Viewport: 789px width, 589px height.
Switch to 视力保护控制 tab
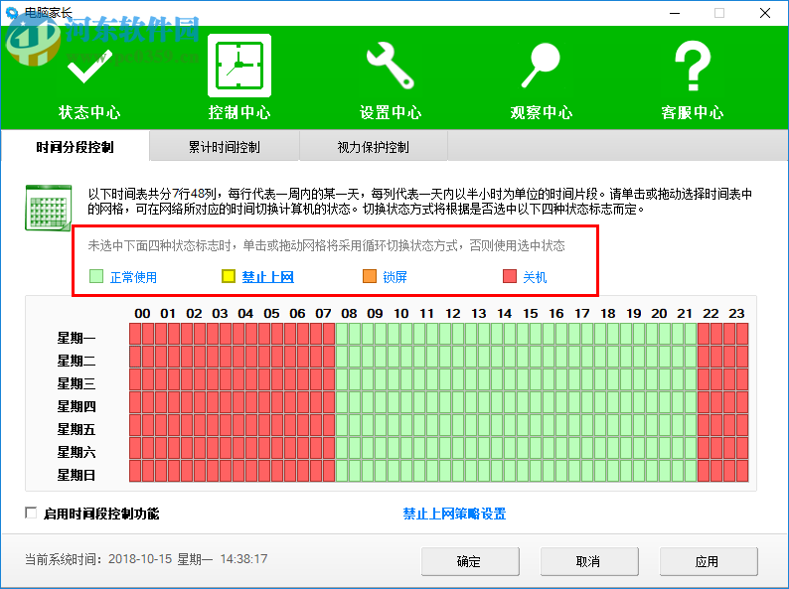(374, 147)
